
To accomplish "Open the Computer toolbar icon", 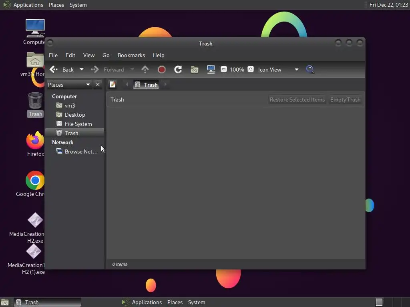I will (211, 70).
